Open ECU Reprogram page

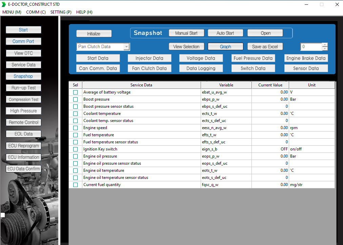point(23,146)
